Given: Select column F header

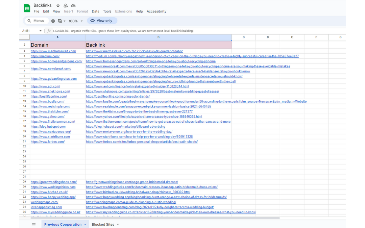Looking at the screenshot, I should [x=316, y=37].
